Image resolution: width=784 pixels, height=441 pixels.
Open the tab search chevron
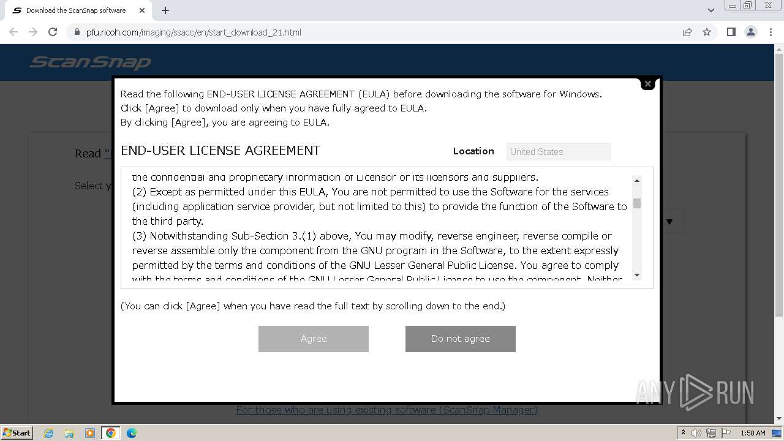point(710,10)
